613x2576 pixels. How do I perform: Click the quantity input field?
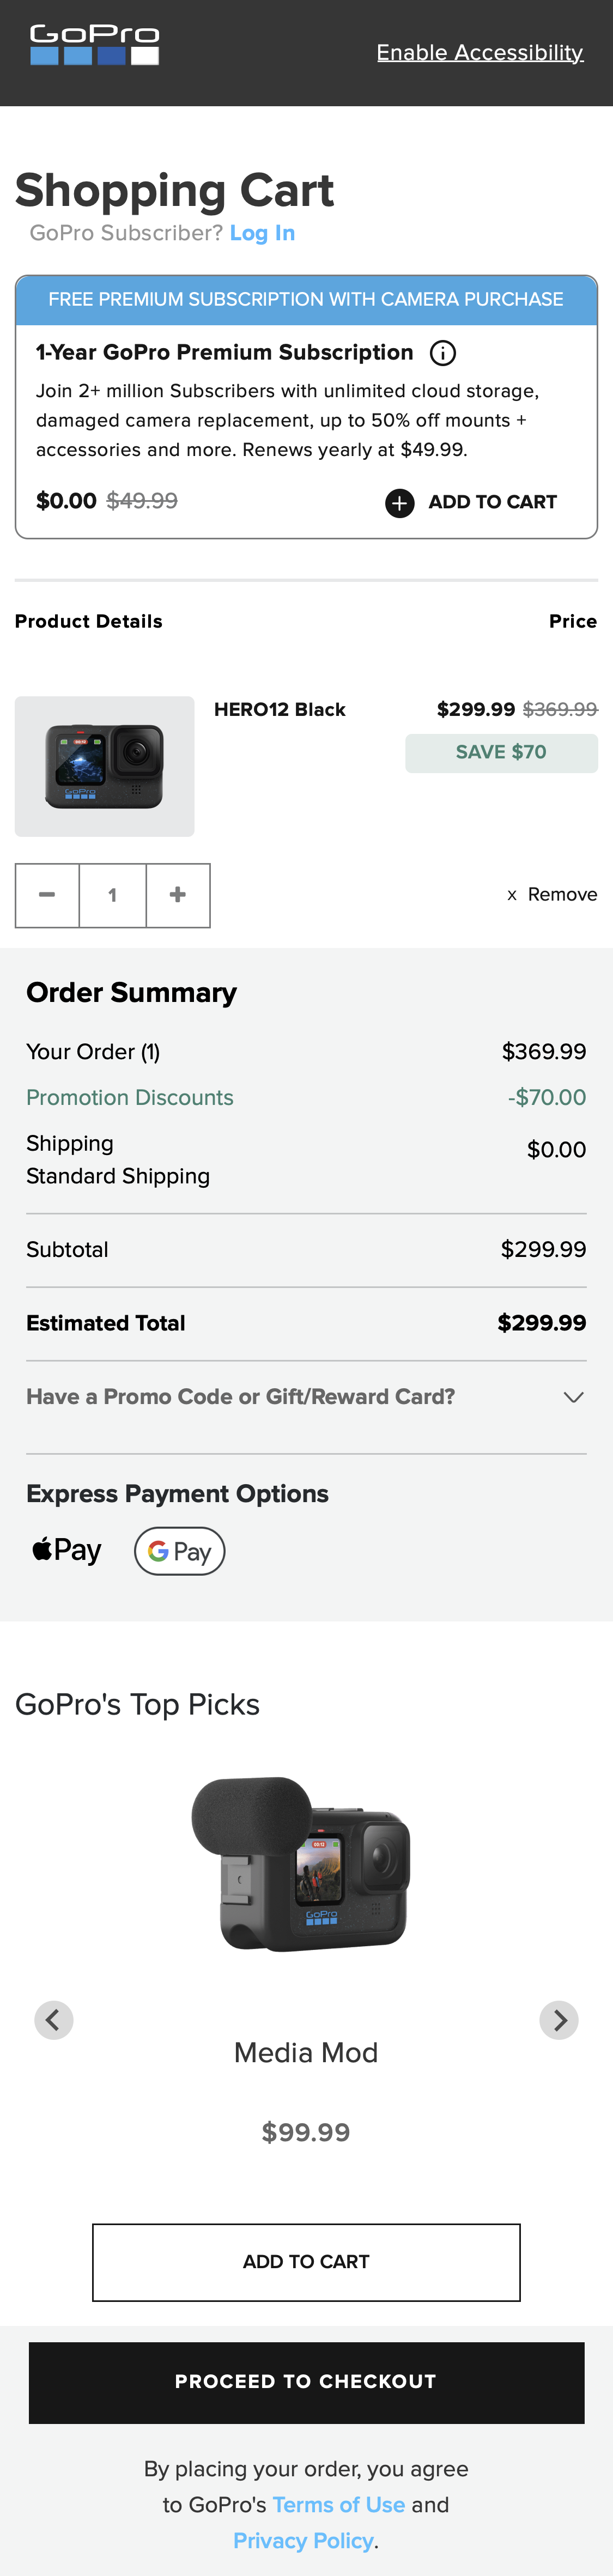tap(113, 895)
